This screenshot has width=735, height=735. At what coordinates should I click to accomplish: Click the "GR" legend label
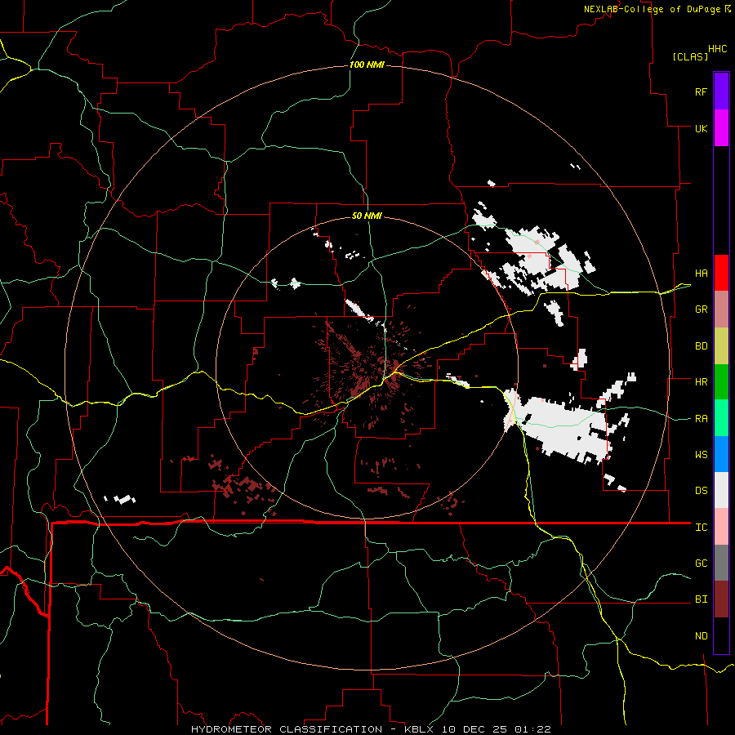tap(702, 310)
